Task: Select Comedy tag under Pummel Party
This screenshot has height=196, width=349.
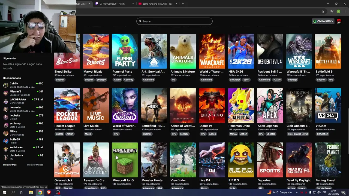Action: 129,80
